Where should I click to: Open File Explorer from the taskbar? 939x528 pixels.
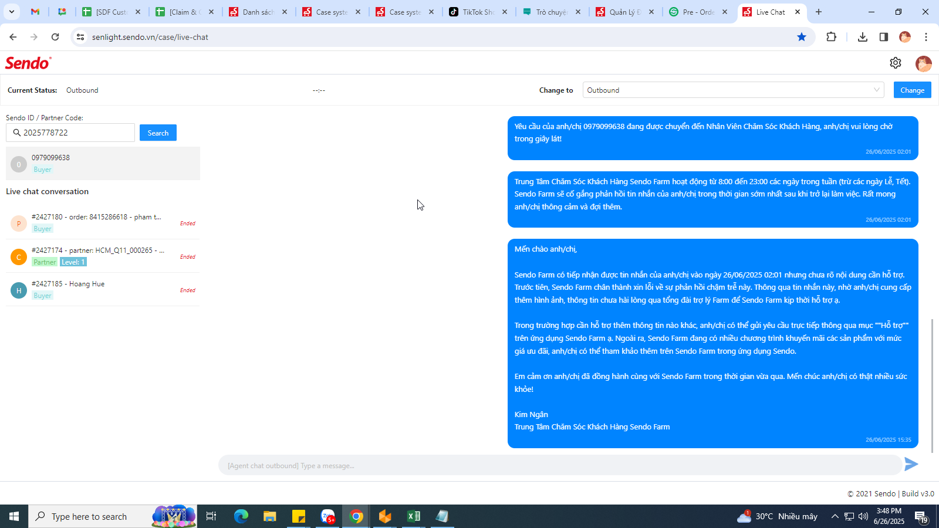pos(269,516)
